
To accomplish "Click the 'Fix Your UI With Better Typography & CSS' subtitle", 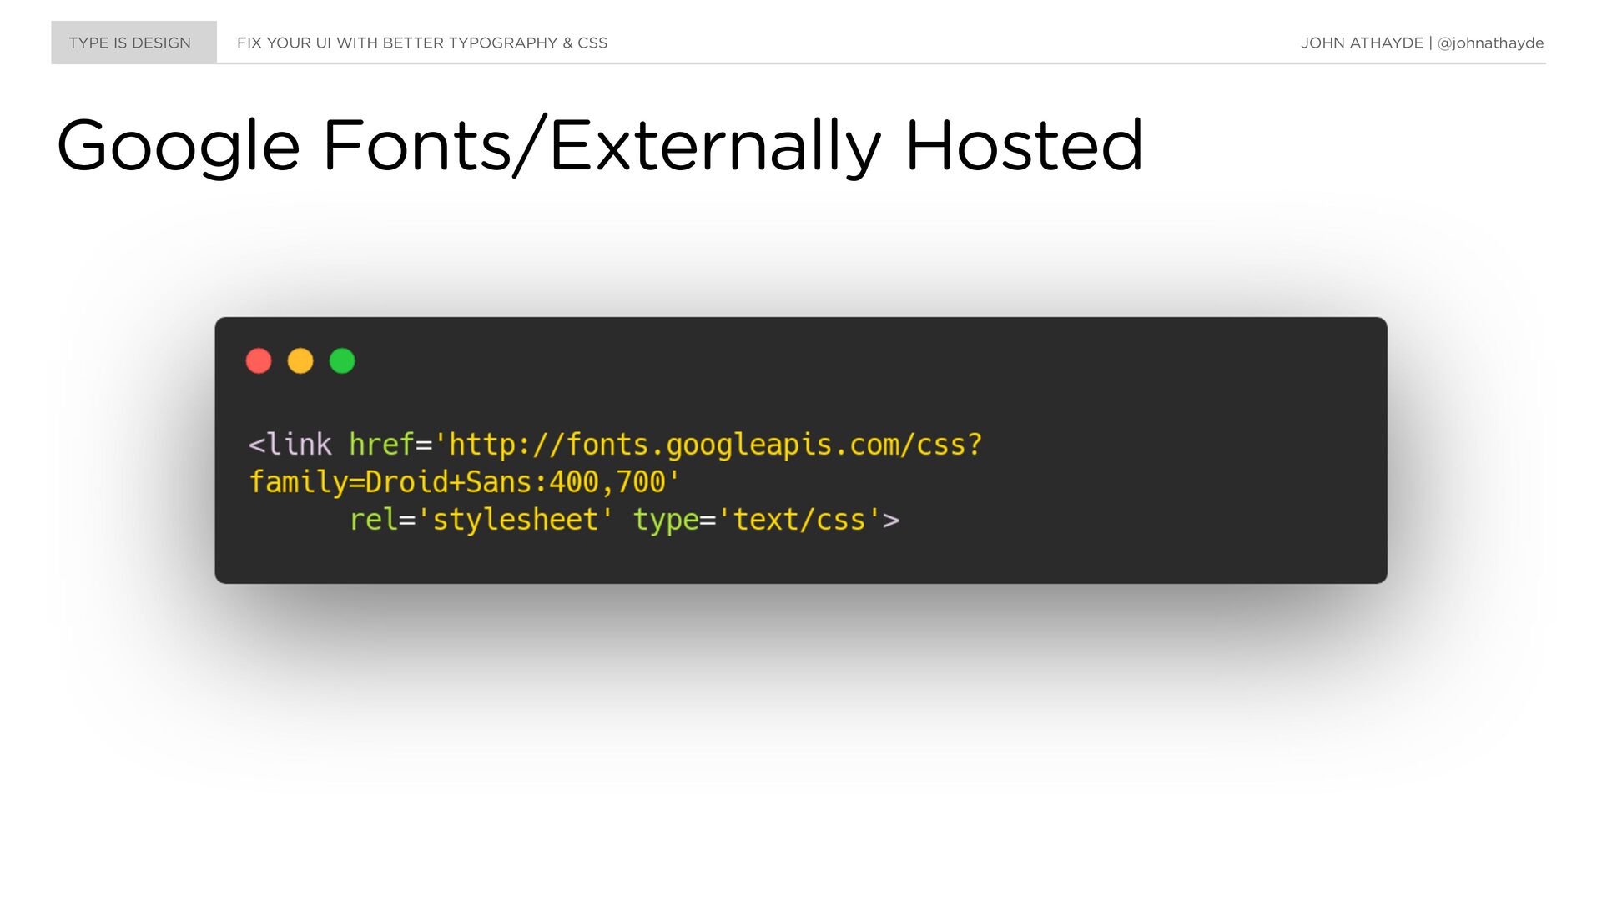I will (x=422, y=43).
